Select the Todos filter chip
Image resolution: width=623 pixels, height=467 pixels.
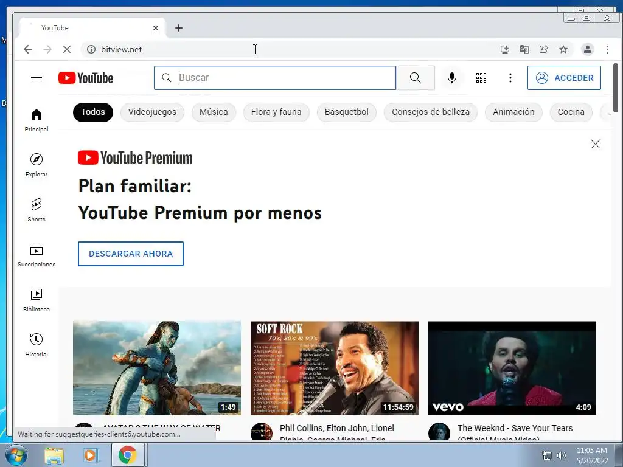pyautogui.click(x=93, y=112)
